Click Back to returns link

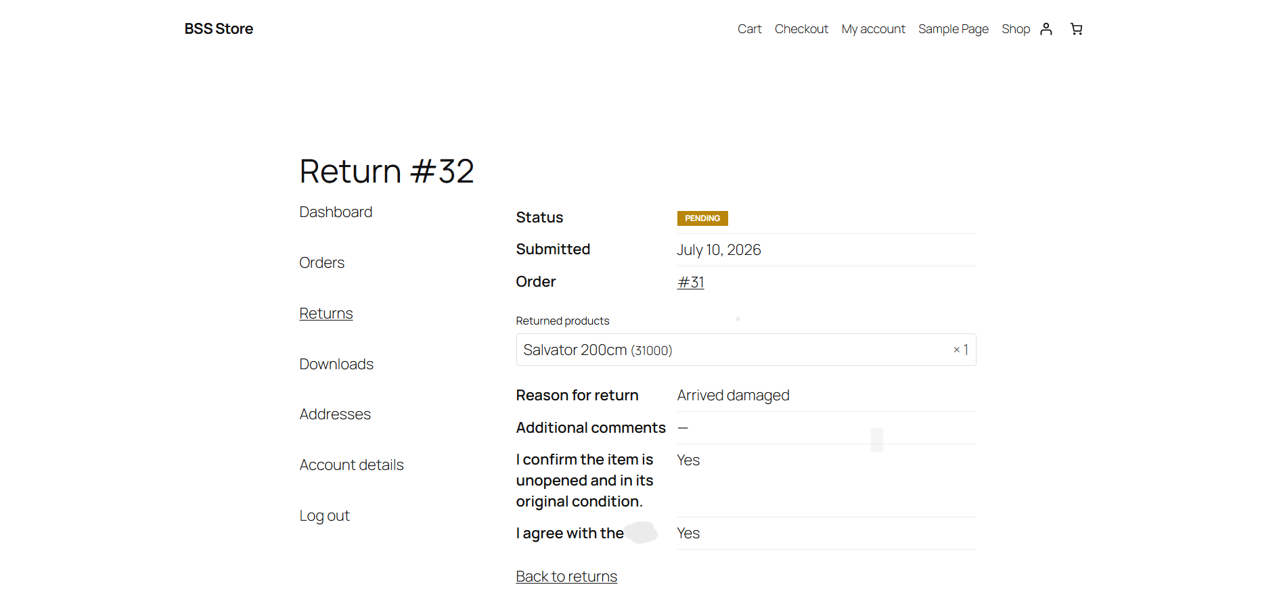click(566, 576)
